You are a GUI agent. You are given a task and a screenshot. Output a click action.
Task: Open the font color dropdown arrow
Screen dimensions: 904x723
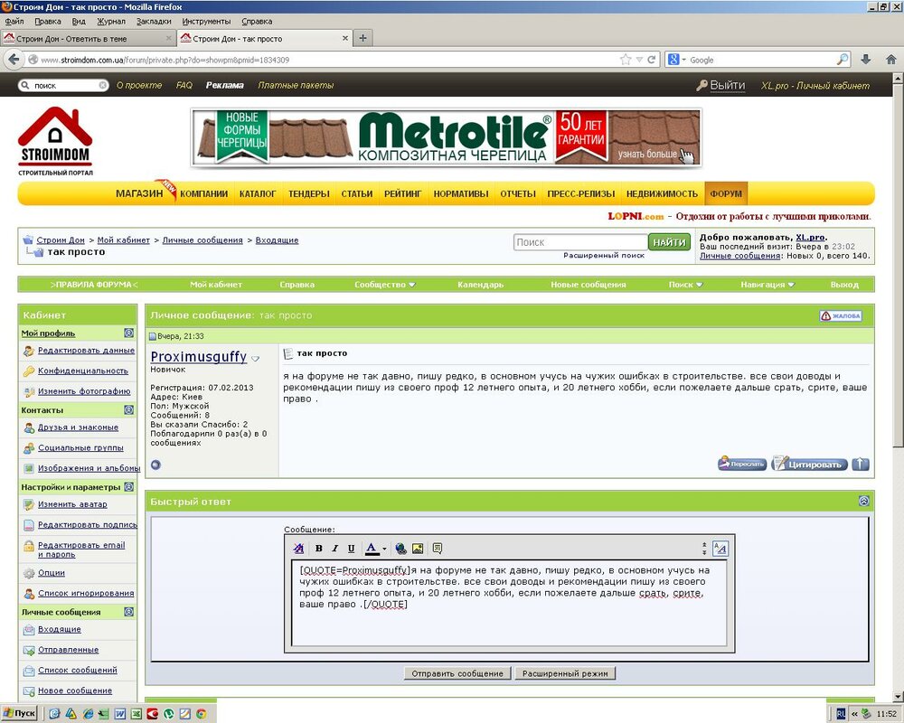pyautogui.click(x=384, y=549)
